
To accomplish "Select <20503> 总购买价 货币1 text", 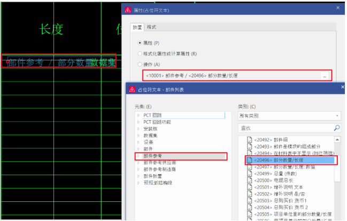I will point(280,201).
